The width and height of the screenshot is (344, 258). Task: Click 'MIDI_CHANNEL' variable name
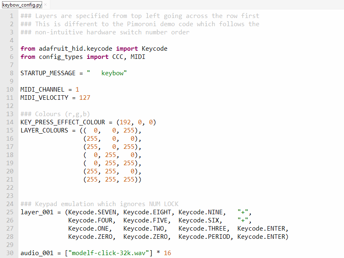click(42, 90)
